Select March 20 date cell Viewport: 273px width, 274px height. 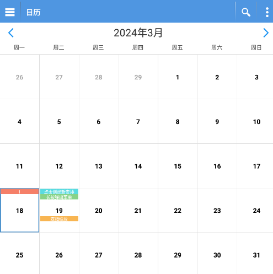[x=99, y=211]
